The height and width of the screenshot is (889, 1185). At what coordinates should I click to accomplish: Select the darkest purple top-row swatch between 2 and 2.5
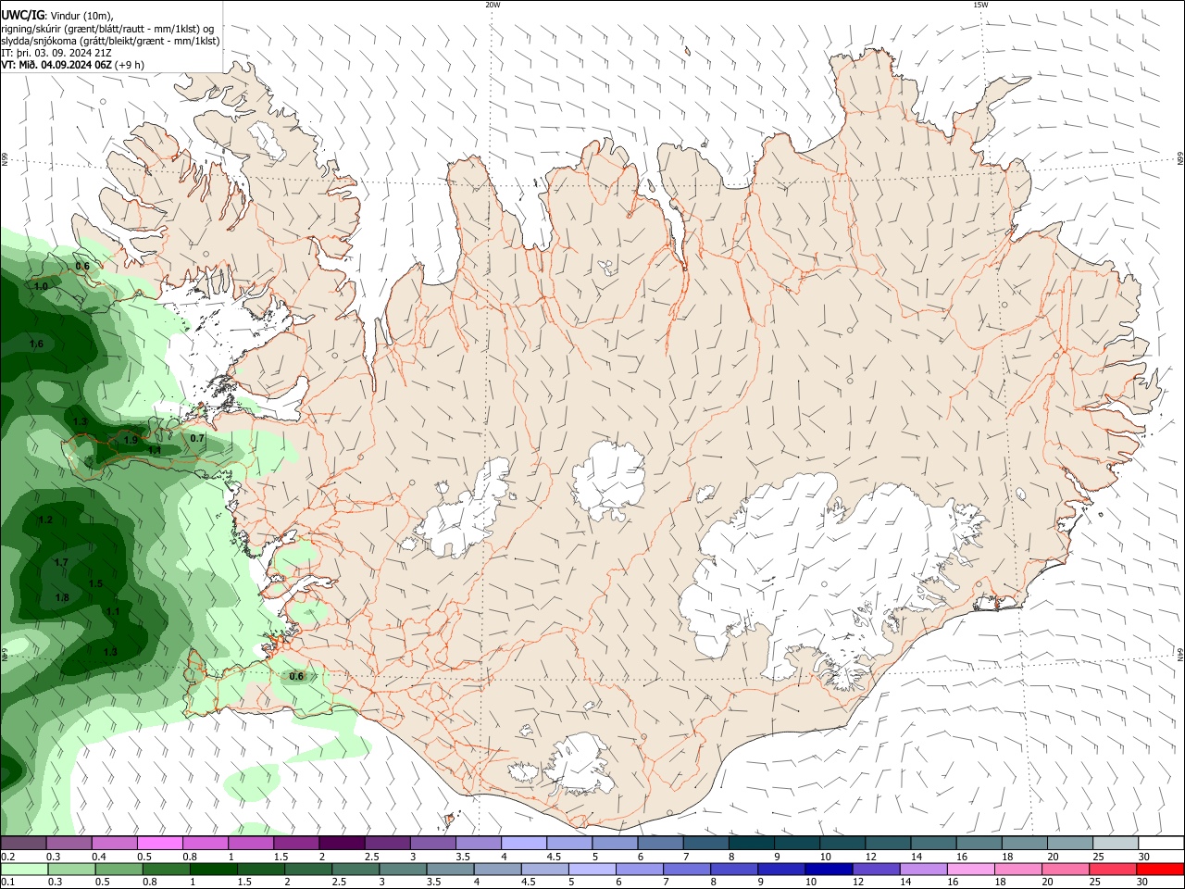pos(342,843)
